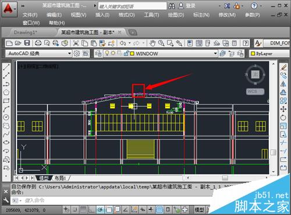Expand the quick access toolbar arrows
The image size is (291, 215).
pos(23,6)
